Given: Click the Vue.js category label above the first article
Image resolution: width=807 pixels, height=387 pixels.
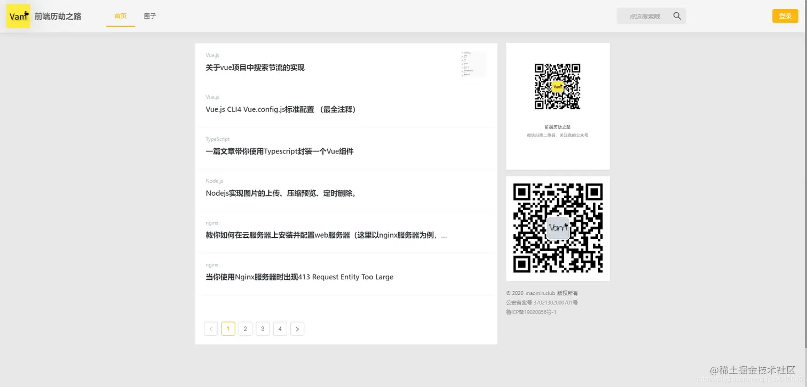Looking at the screenshot, I should pyautogui.click(x=212, y=55).
